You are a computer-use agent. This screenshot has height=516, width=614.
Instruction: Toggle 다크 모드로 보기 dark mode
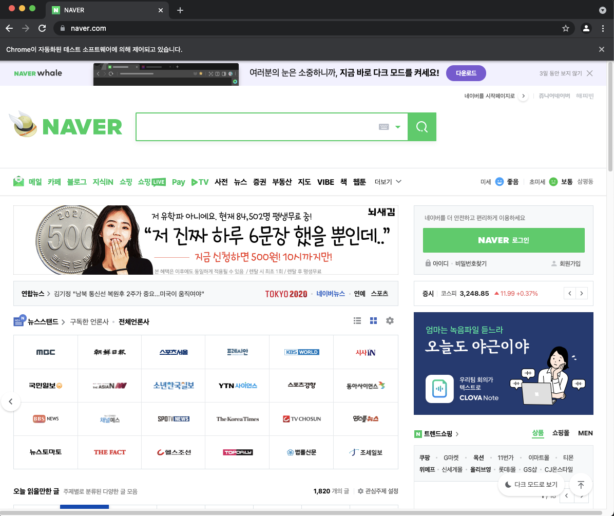[x=531, y=485]
